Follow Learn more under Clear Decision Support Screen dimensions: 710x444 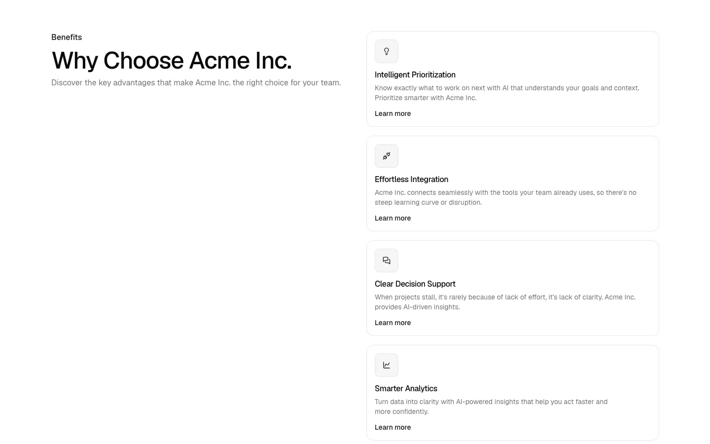[392, 323]
